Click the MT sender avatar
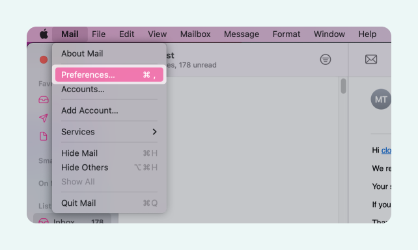 [x=381, y=99]
